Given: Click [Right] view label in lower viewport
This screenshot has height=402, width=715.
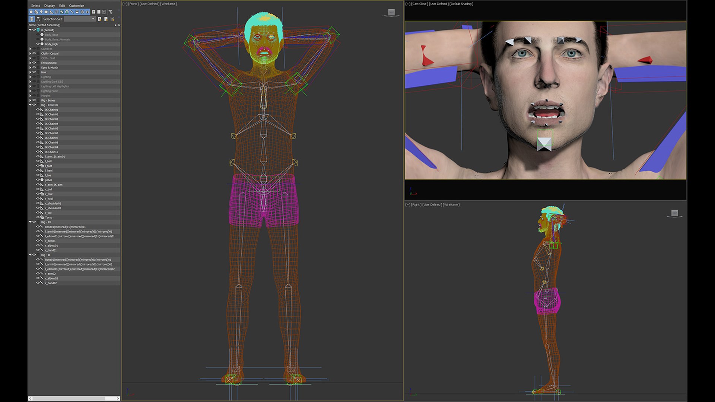Looking at the screenshot, I should [416, 205].
